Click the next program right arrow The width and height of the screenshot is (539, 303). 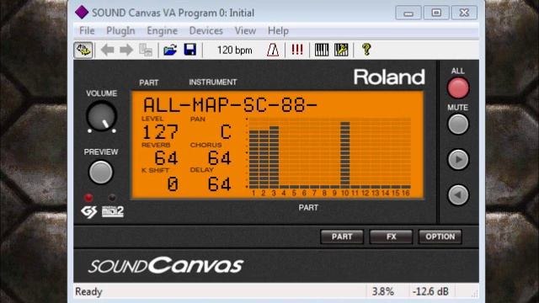click(x=126, y=50)
